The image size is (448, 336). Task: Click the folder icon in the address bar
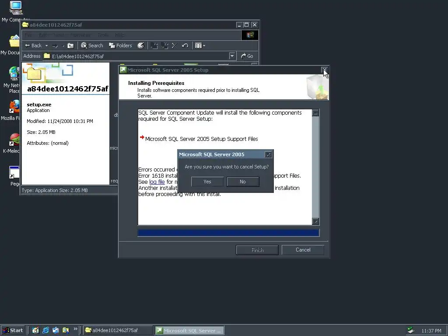point(47,56)
